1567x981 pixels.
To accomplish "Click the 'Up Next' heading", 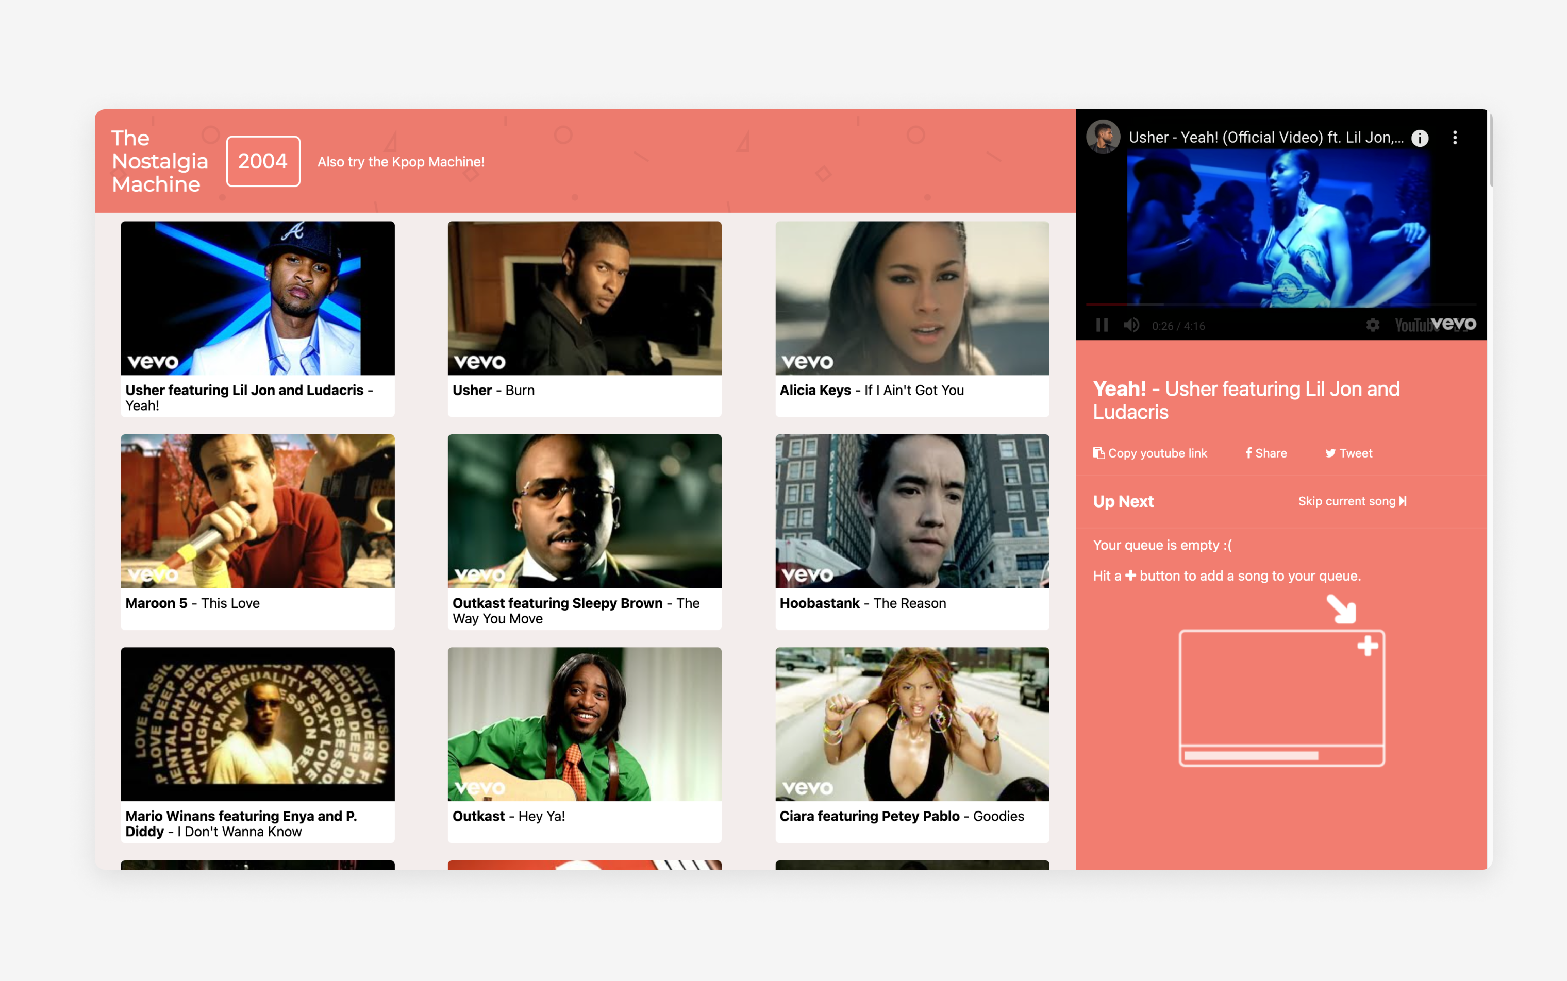I will click(1123, 501).
